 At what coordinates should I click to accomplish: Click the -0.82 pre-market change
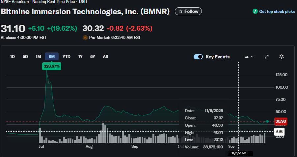coord(115,28)
